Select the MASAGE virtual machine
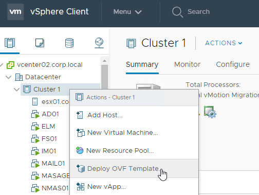This screenshot has width=259, height=195. click(x=55, y=176)
